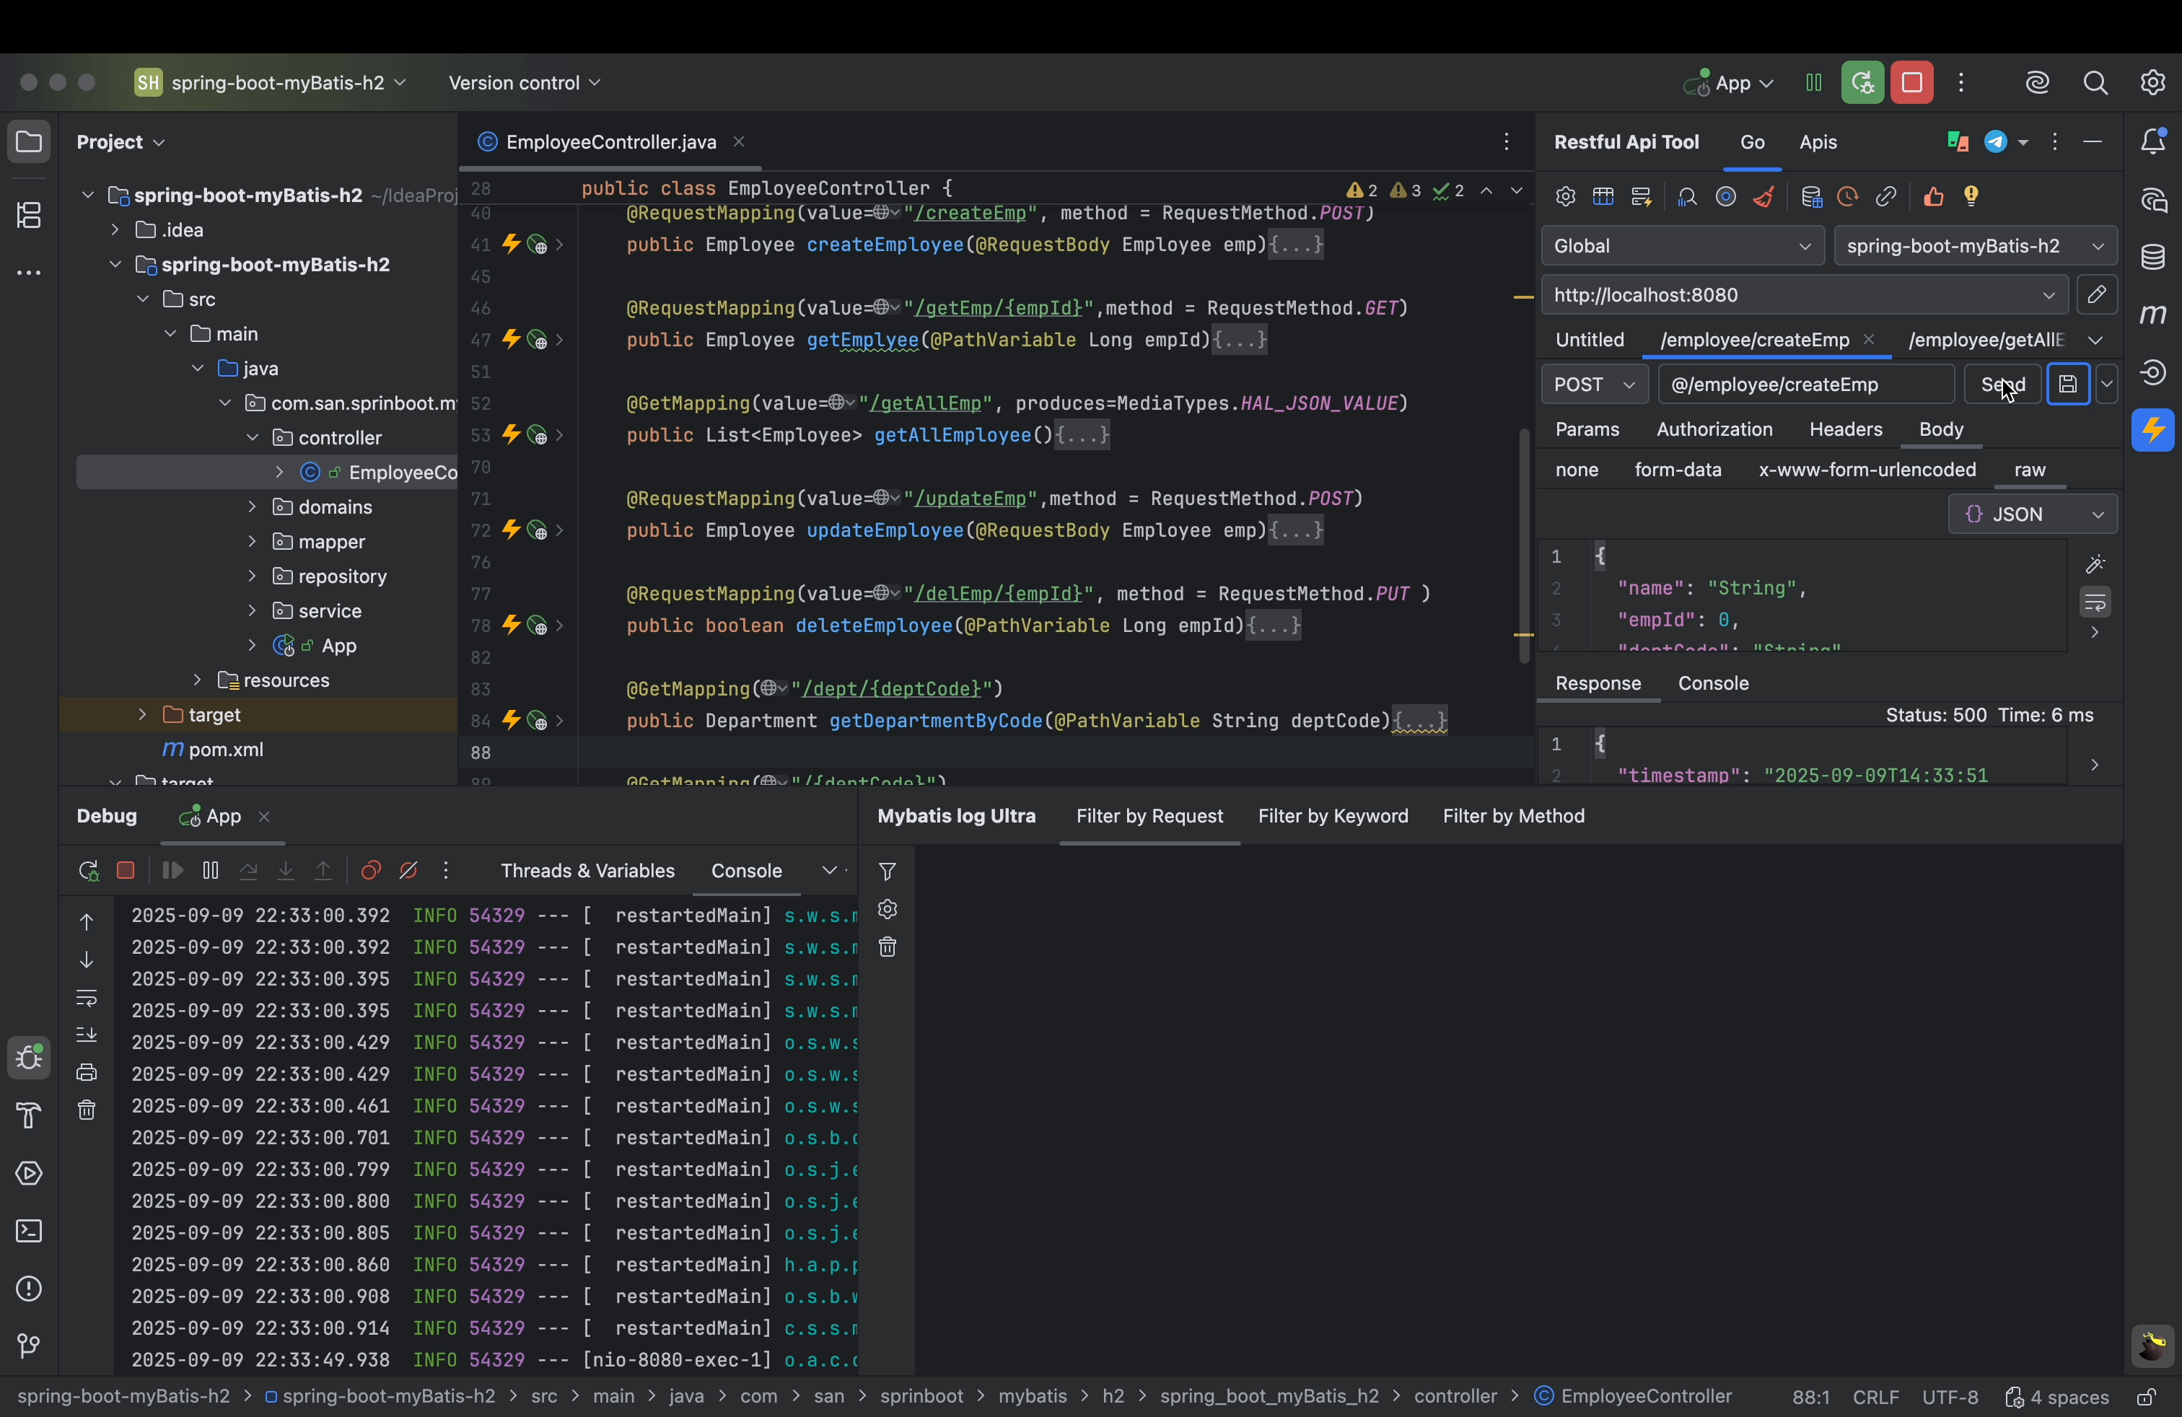Image resolution: width=2182 pixels, height=1417 pixels.
Task: Open the JSON body format dropdown
Action: coord(2033,515)
